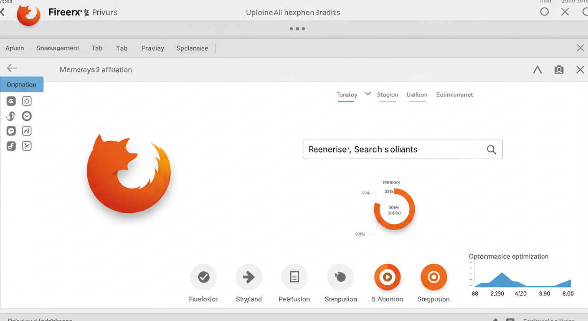Click the hook-shaped sidebar icon

click(x=11, y=116)
